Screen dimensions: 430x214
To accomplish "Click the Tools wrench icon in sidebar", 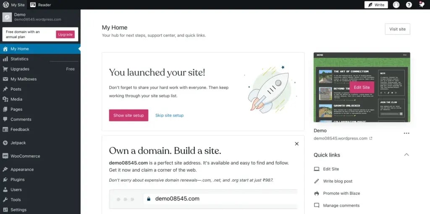I will point(5,200).
